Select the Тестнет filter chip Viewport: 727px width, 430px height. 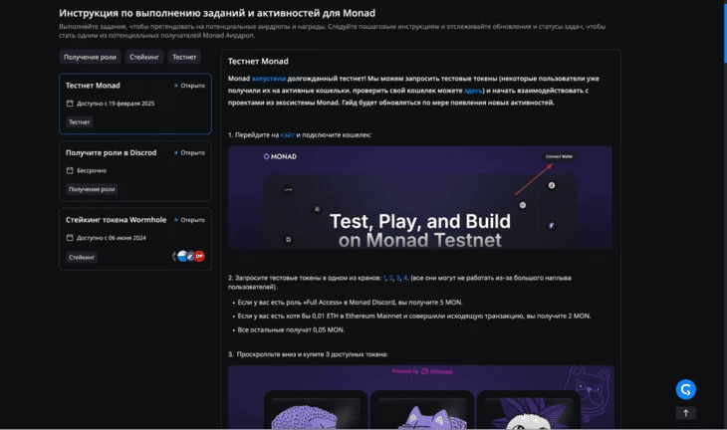(x=184, y=57)
